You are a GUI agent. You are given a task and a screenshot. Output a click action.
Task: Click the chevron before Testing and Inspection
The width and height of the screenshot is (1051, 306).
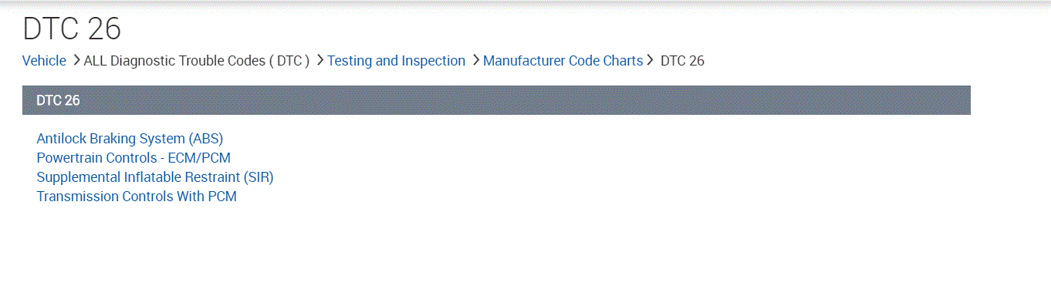point(320,60)
